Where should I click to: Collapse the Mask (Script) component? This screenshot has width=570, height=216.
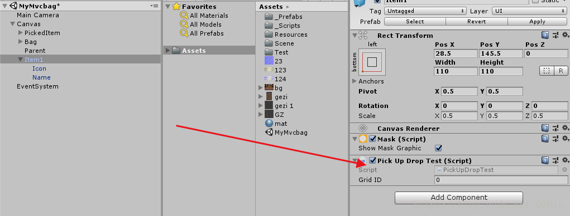point(355,139)
